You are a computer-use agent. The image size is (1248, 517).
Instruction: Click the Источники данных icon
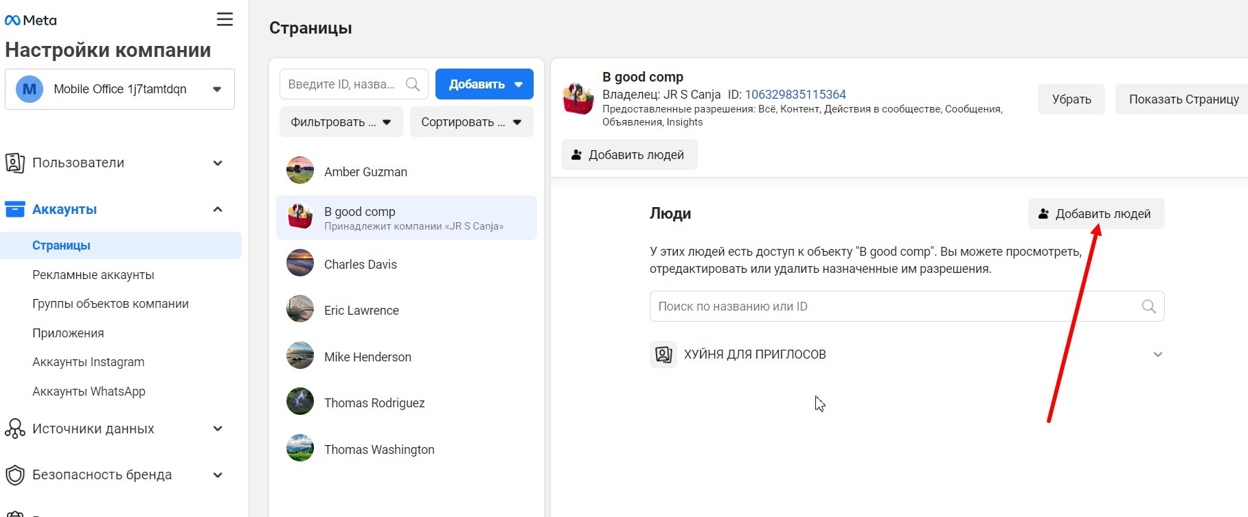coord(15,429)
